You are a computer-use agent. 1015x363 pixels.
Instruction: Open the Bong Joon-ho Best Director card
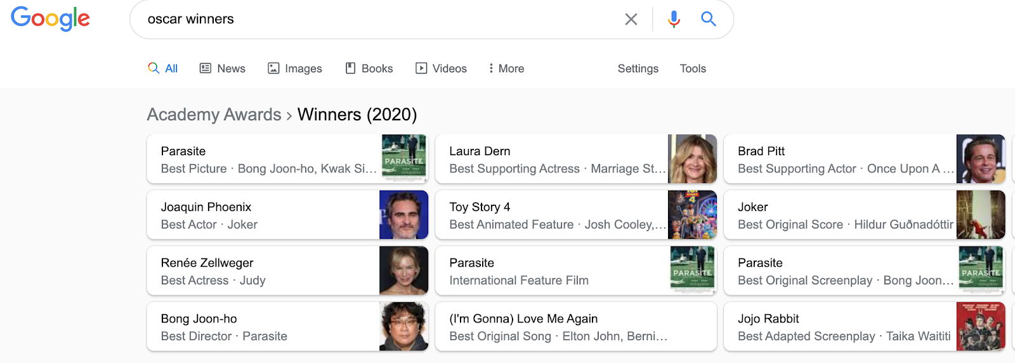point(263,327)
